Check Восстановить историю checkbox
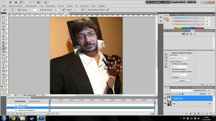Viewport: 216px width, 121px height. (x=87, y=10)
